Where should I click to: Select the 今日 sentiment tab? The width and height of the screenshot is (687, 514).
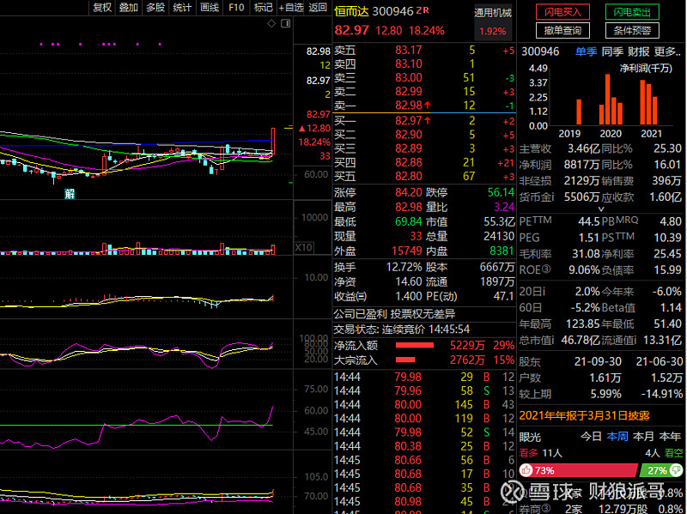(591, 437)
